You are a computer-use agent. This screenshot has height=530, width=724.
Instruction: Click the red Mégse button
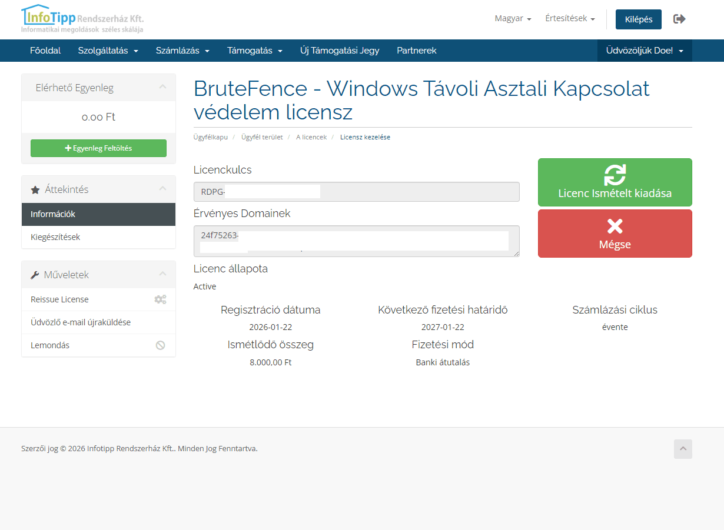(615, 234)
